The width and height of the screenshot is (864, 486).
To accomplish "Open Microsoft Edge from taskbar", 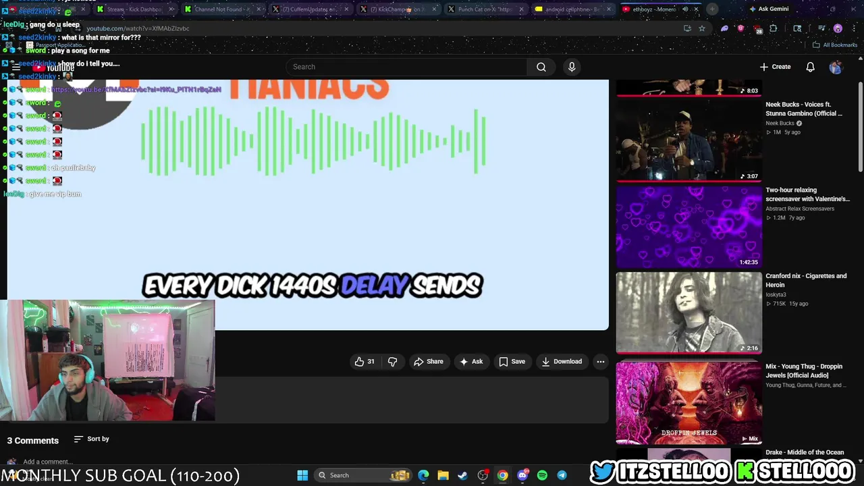I will click(x=423, y=475).
